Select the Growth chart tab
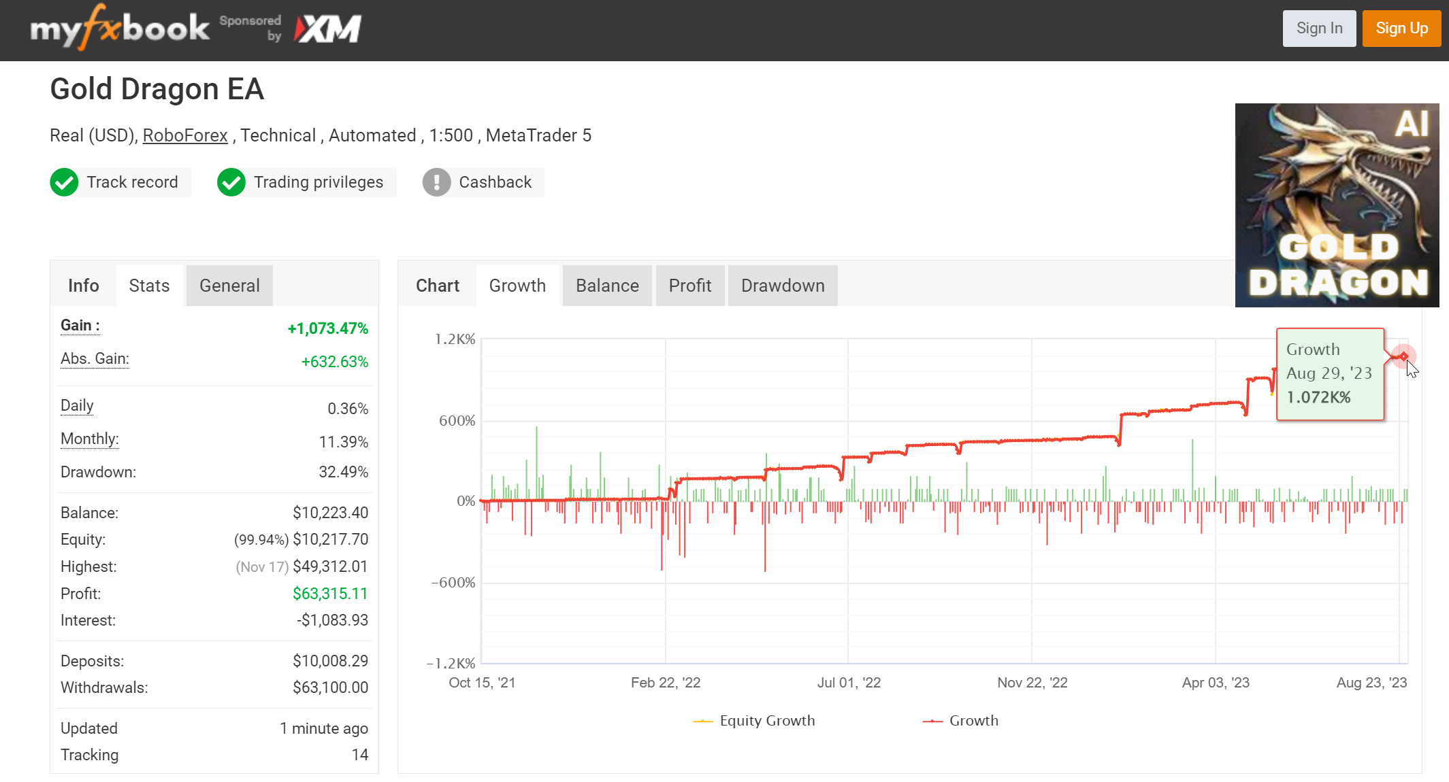1449x782 pixels. (x=517, y=286)
